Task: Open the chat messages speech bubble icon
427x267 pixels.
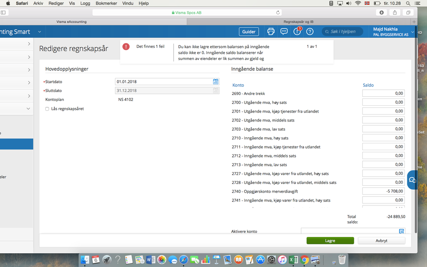Action: click(284, 32)
